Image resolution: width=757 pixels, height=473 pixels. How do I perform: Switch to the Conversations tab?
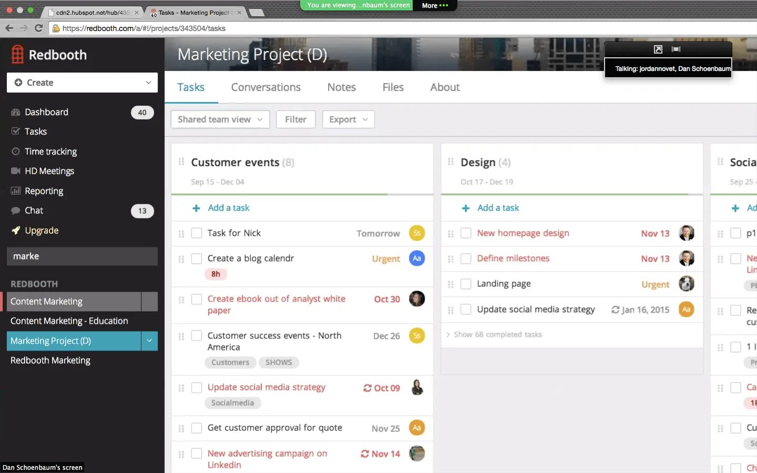pos(266,87)
